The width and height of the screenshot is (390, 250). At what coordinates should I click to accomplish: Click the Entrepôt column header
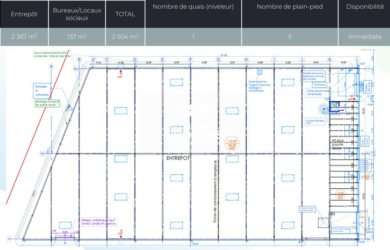coord(24,14)
